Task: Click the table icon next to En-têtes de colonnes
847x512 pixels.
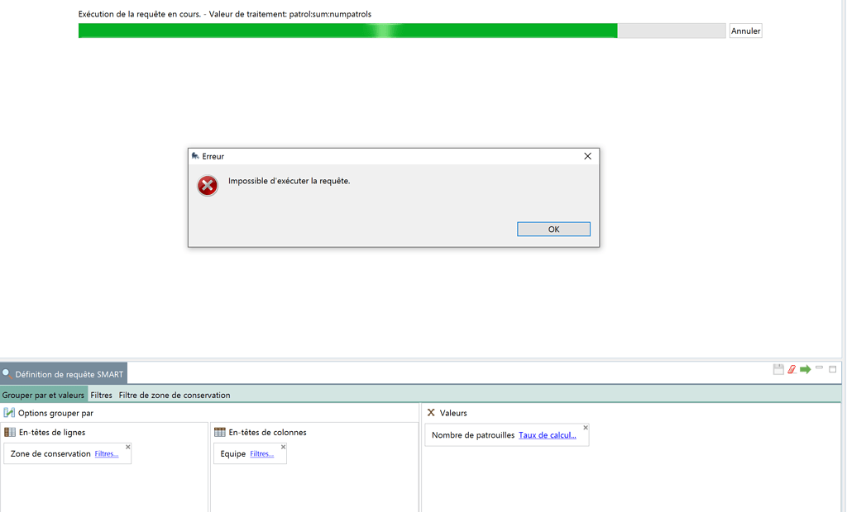Action: tap(220, 432)
